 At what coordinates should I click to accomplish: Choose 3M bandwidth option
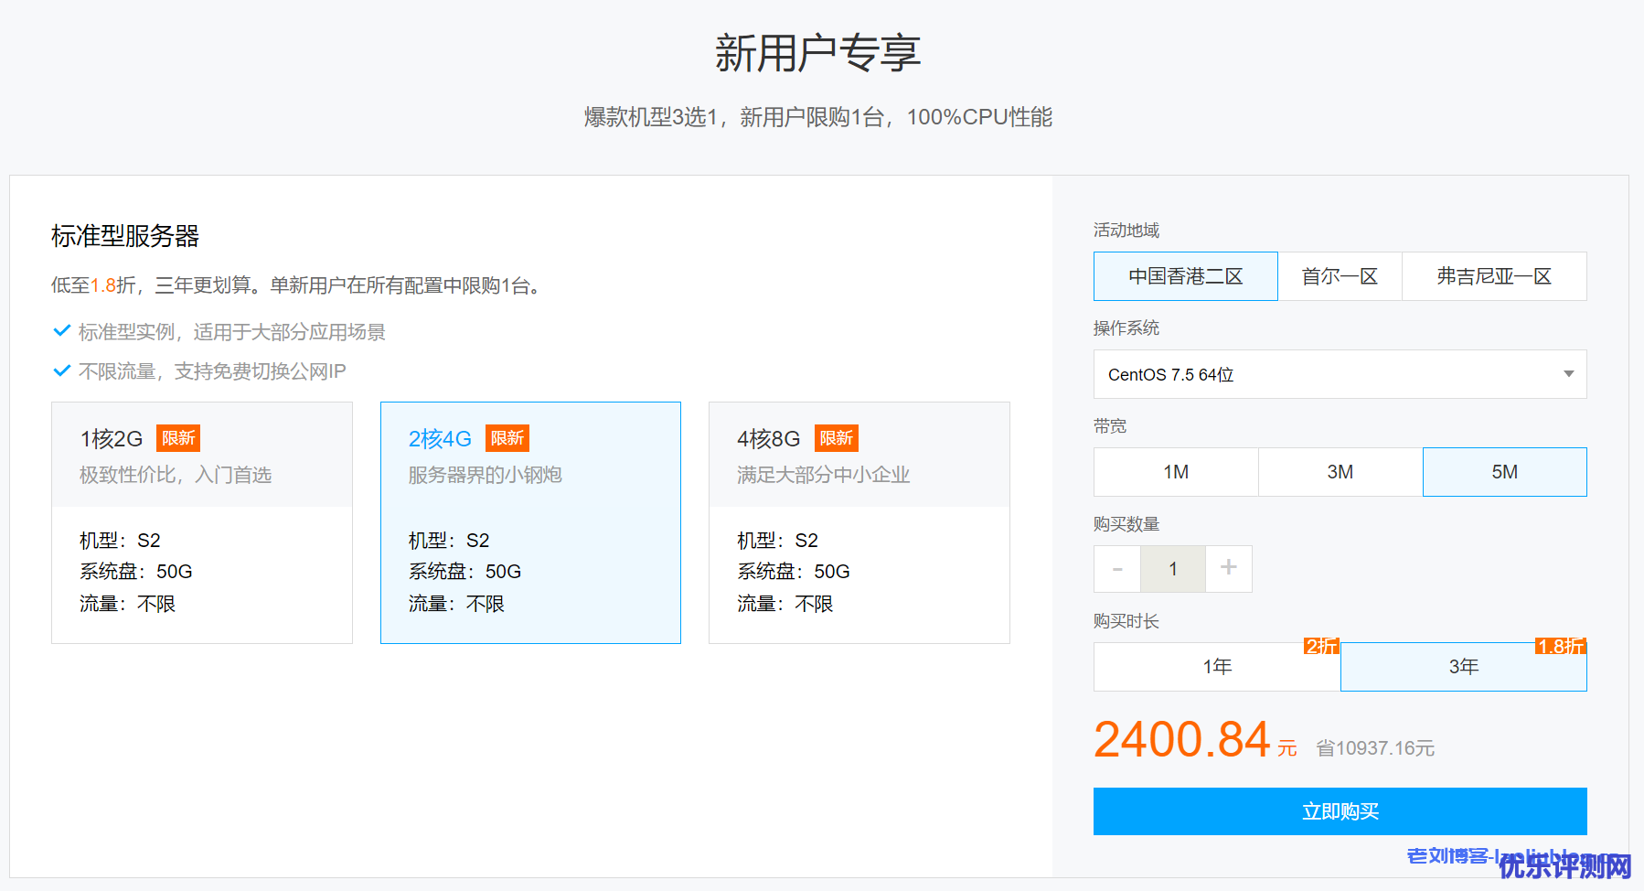(x=1340, y=472)
